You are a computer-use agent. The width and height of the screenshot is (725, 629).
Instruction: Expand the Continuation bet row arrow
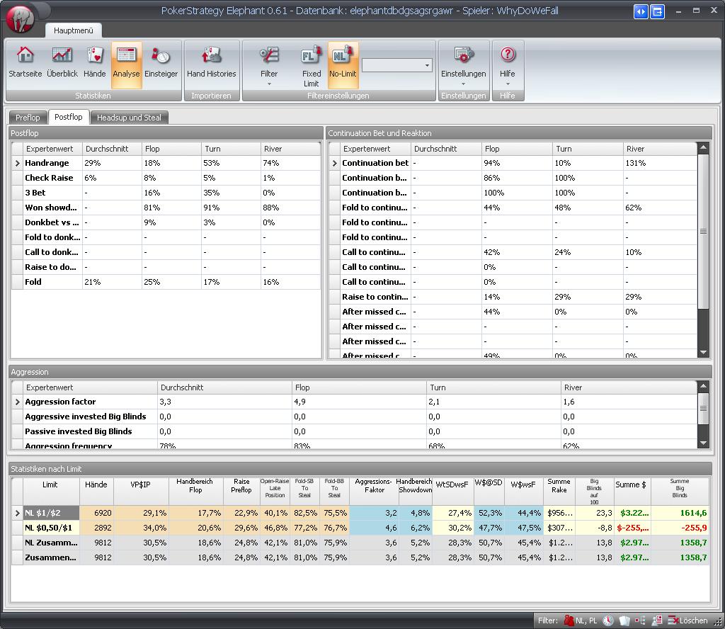334,163
